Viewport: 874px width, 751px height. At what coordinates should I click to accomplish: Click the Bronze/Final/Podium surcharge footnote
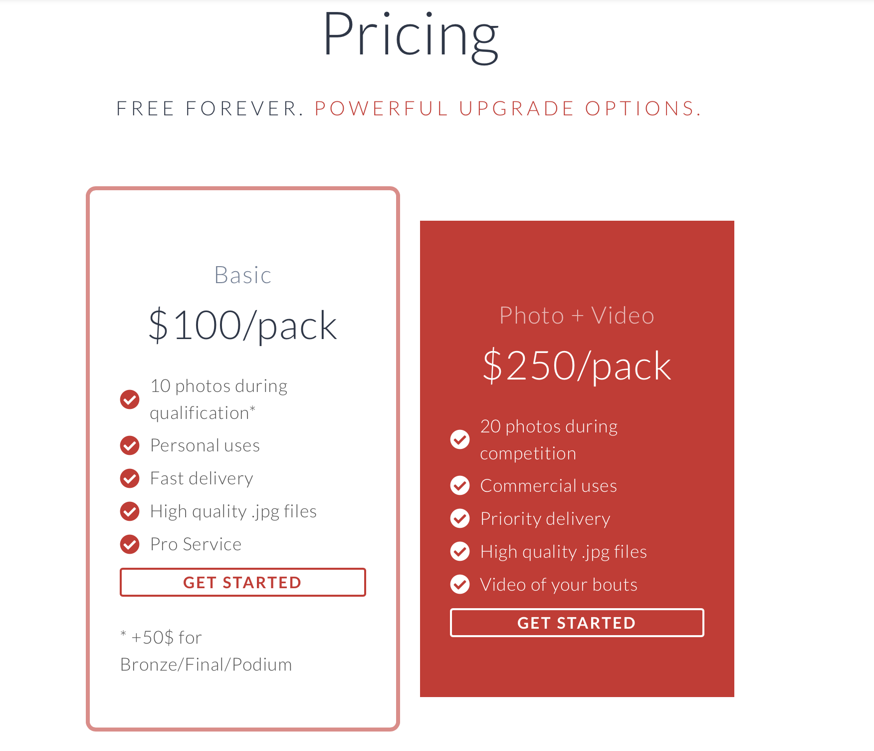[206, 651]
